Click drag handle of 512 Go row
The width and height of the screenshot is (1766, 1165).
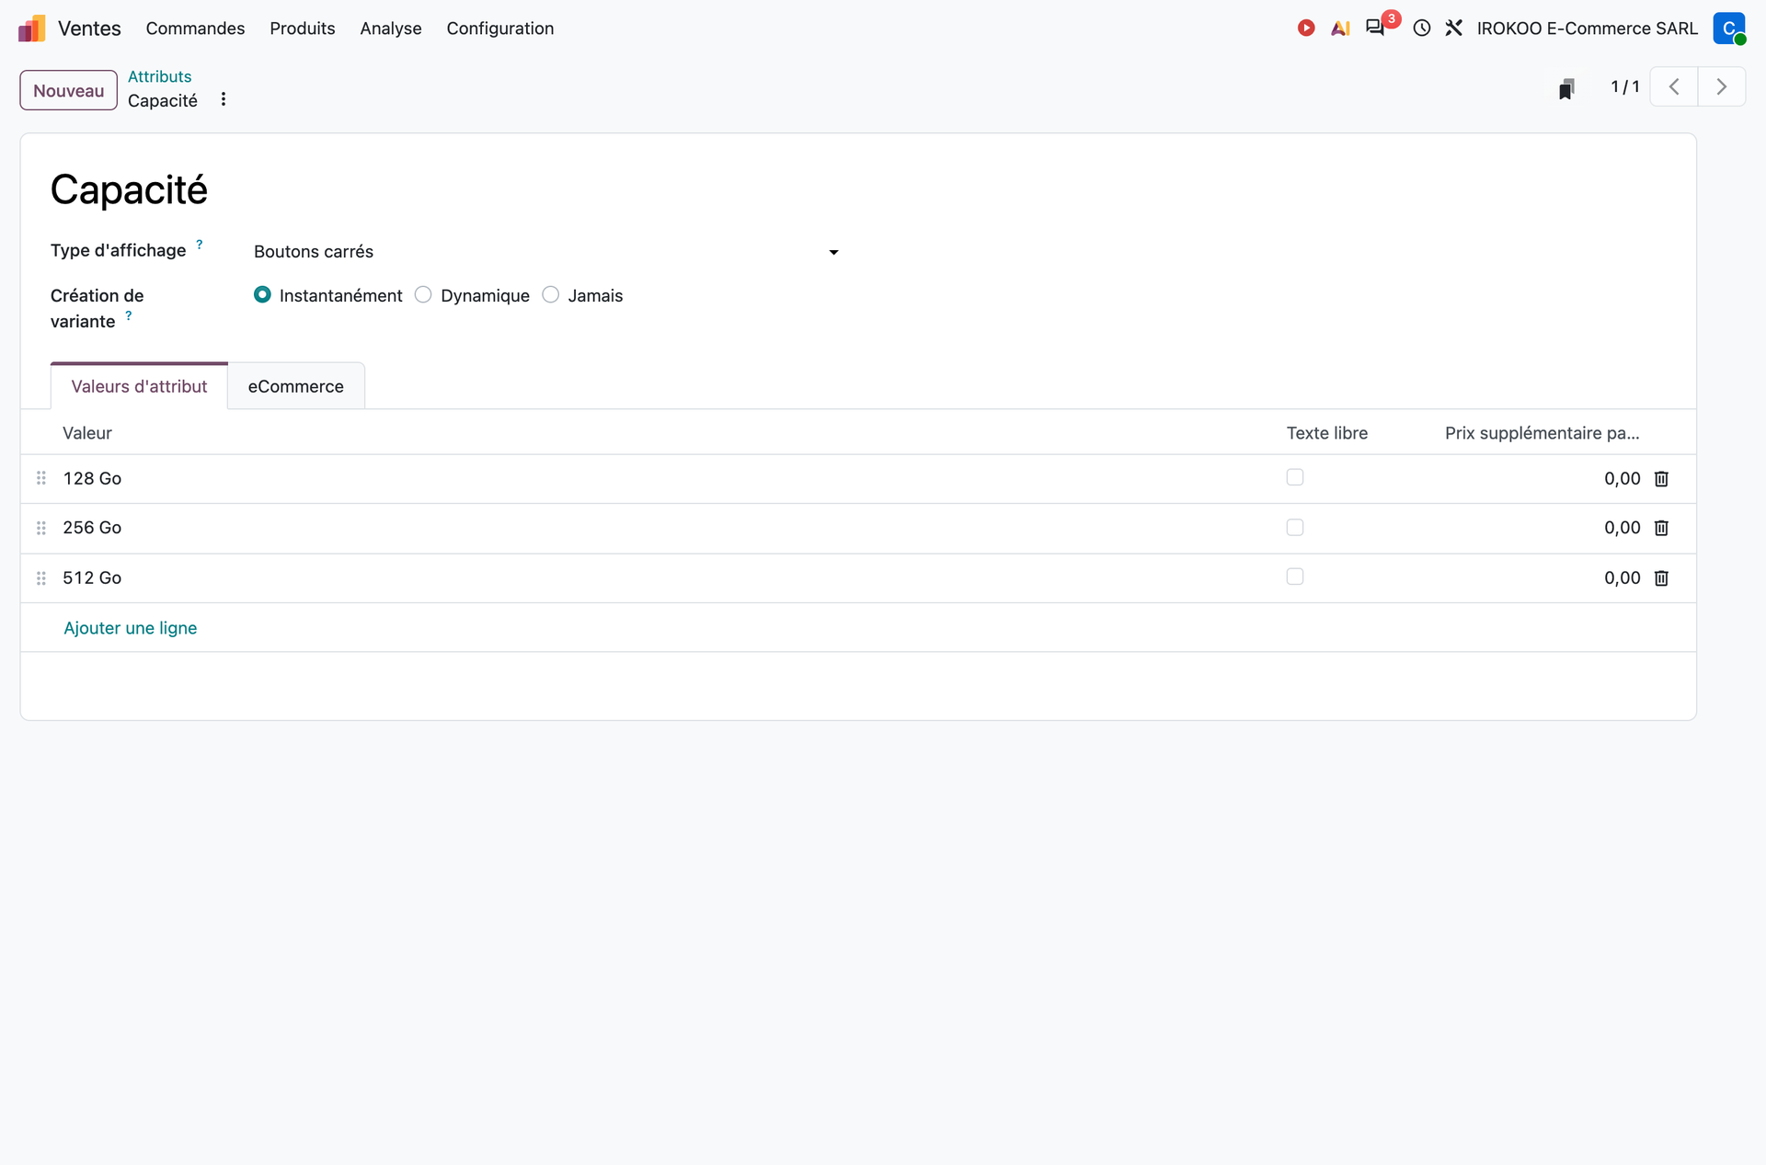41,578
